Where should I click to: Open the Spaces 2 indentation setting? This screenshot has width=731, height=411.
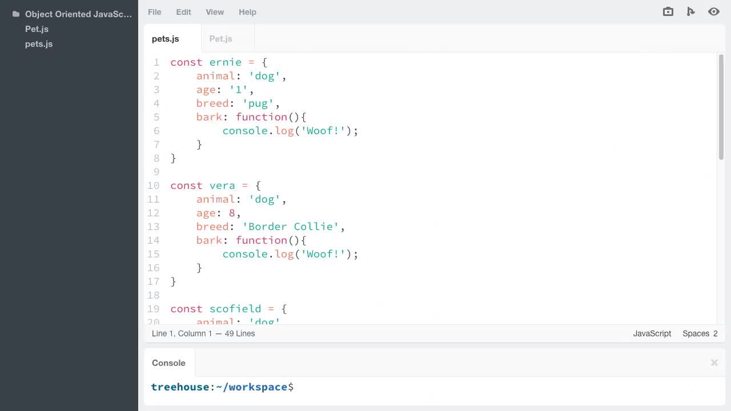[700, 333]
